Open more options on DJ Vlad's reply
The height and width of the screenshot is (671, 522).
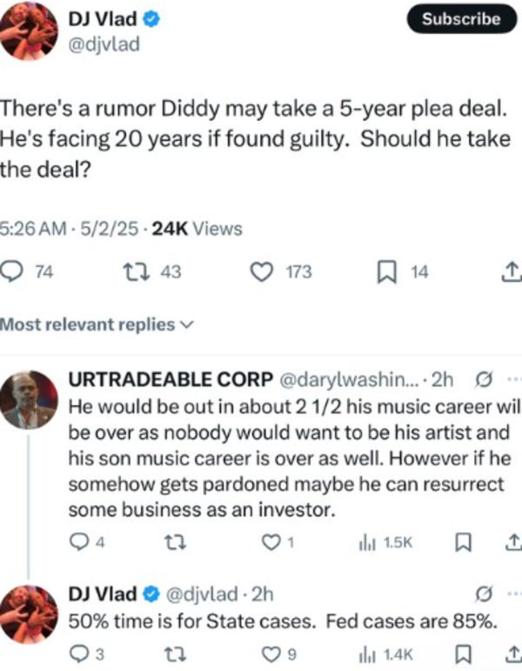coord(512,594)
